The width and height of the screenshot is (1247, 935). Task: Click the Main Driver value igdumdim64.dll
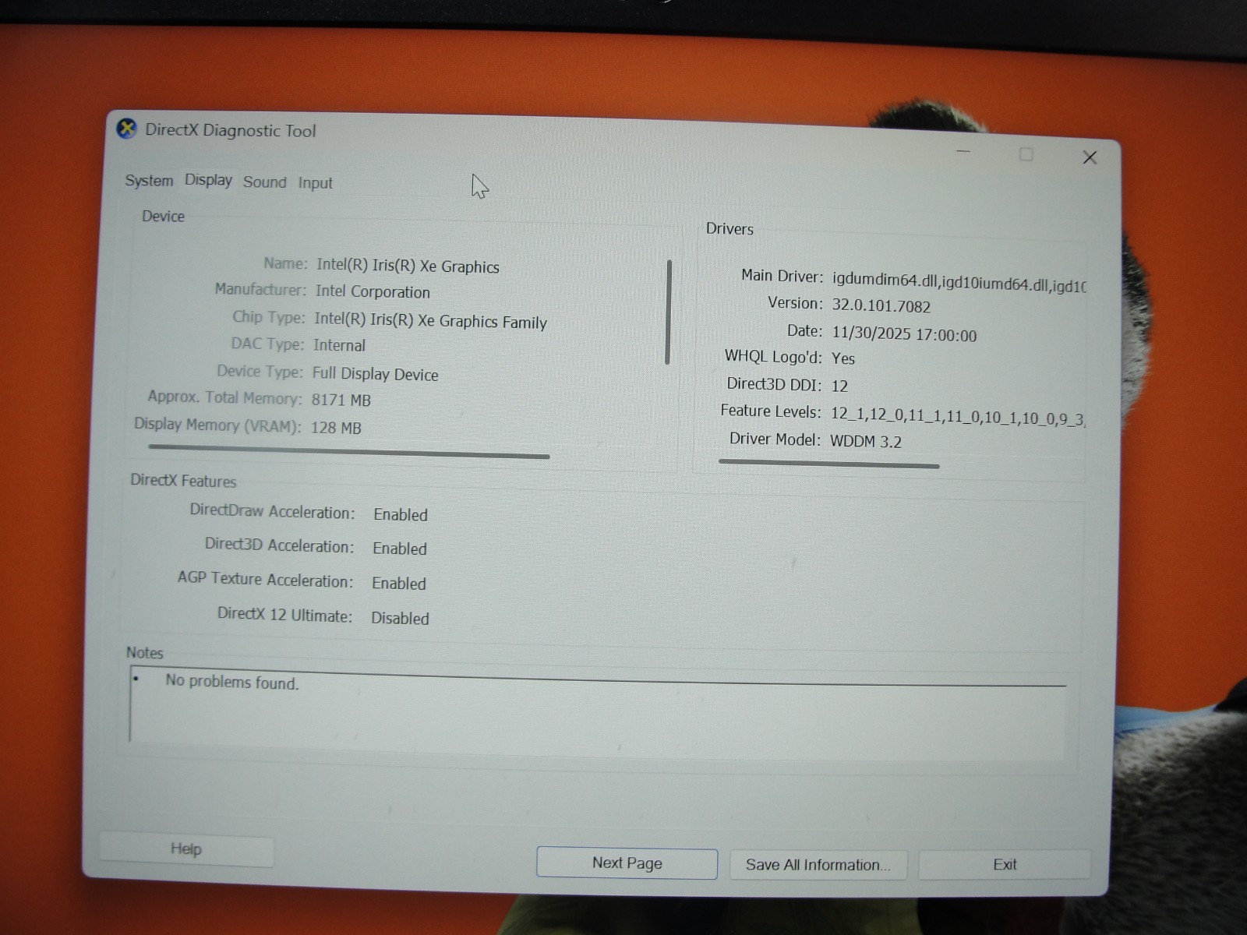tap(959, 282)
